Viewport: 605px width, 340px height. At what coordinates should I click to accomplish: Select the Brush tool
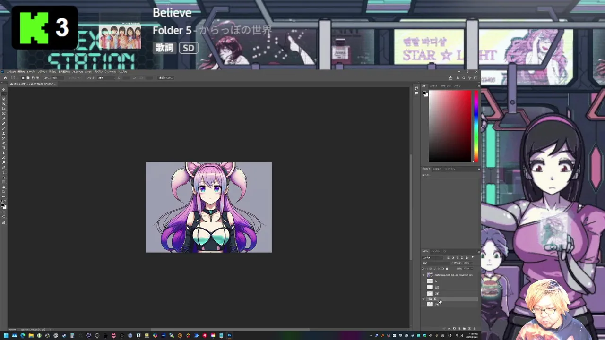point(4,128)
